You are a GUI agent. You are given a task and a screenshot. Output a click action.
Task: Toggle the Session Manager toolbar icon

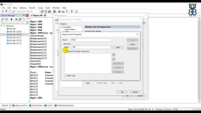click(x=3, y=12)
